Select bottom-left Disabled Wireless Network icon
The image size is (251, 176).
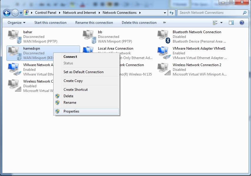click(15, 86)
